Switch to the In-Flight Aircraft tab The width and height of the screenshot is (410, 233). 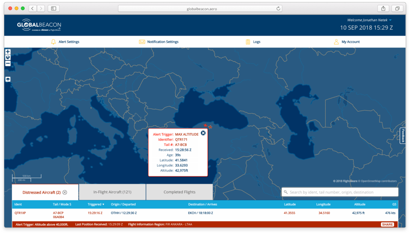pyautogui.click(x=112, y=192)
